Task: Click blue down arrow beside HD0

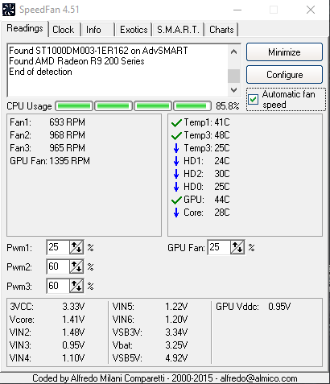Action: tap(176, 187)
